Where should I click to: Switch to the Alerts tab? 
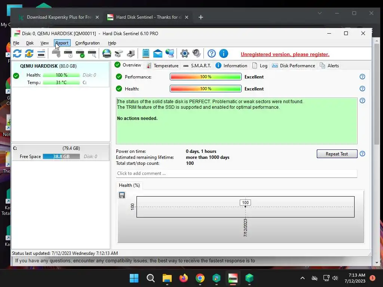(x=329, y=66)
